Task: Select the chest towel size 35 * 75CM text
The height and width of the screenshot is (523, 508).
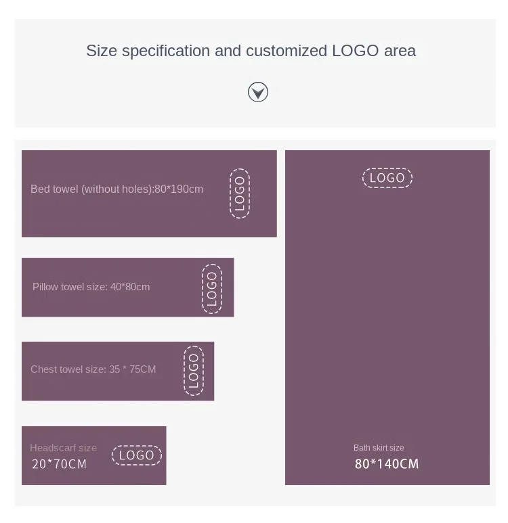Action: (93, 369)
